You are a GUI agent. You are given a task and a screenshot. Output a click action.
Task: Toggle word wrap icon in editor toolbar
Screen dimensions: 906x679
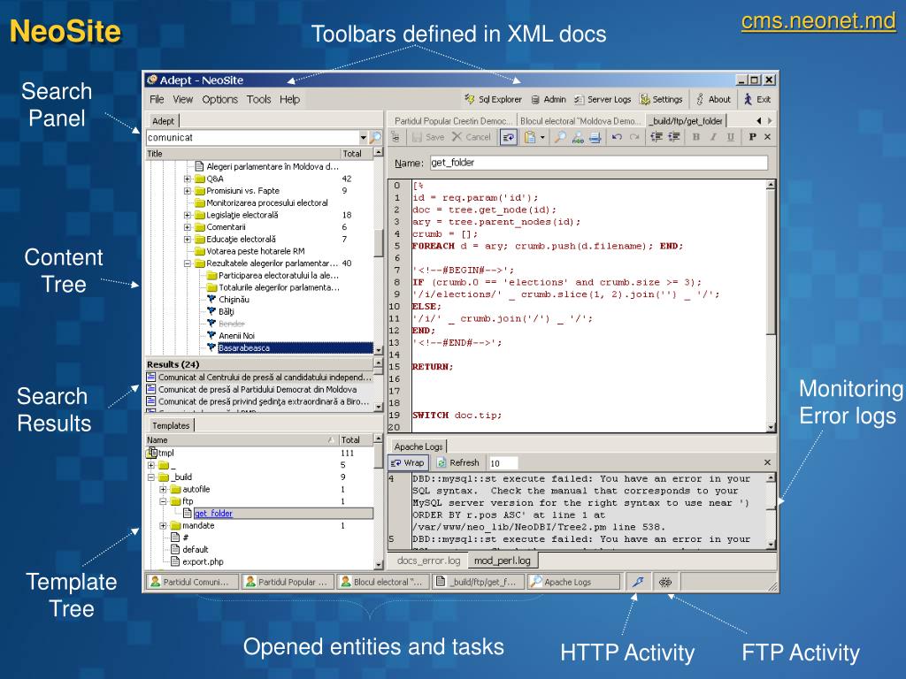[509, 137]
